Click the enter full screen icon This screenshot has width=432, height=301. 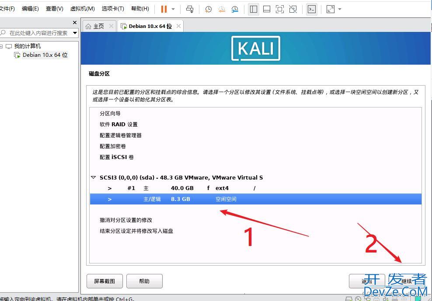[x=280, y=9]
